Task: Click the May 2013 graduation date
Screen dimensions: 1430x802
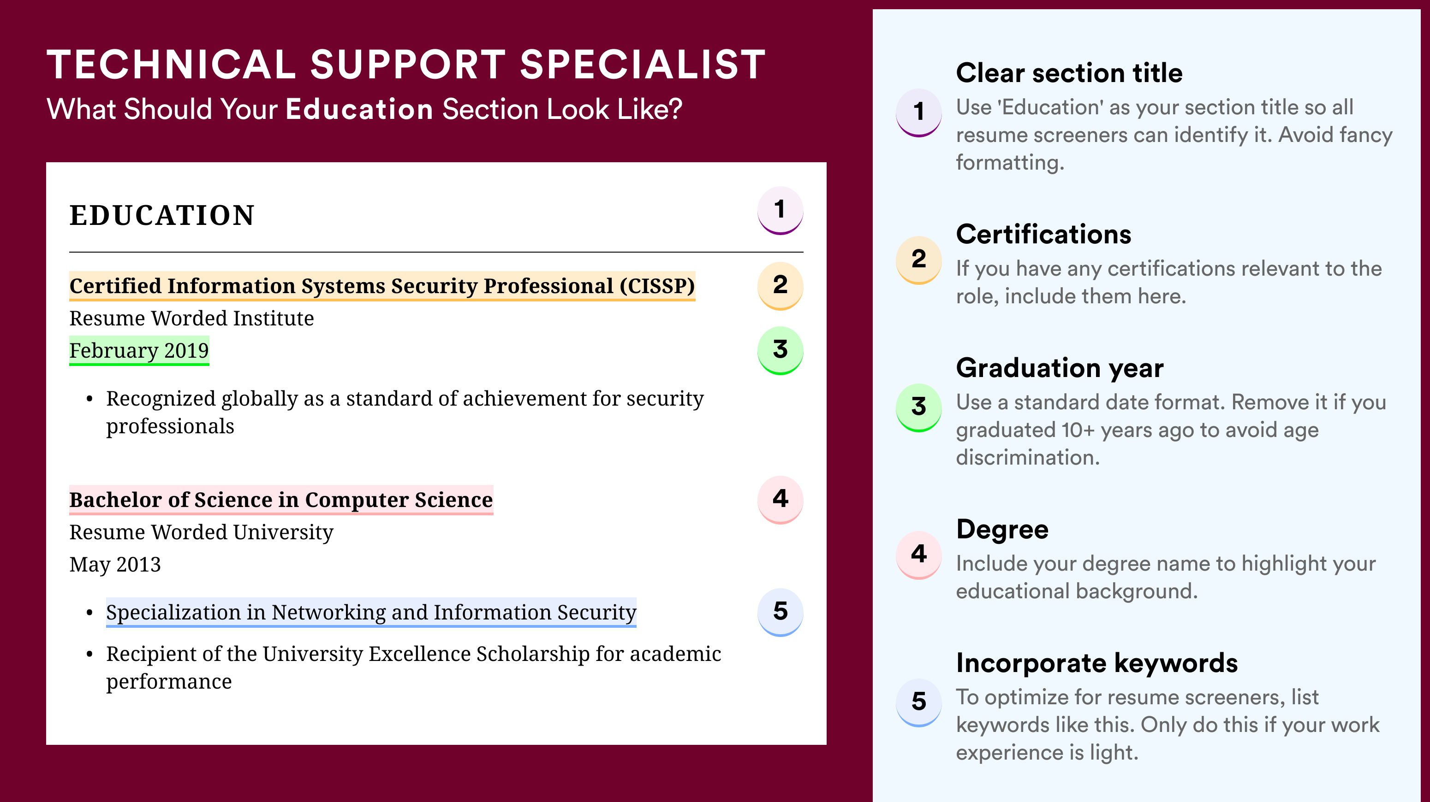Action: click(115, 565)
